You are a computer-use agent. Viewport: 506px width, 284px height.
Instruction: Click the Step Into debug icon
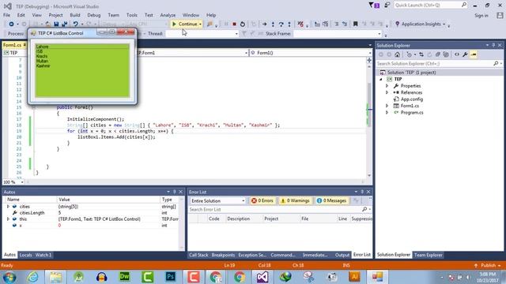click(x=273, y=24)
